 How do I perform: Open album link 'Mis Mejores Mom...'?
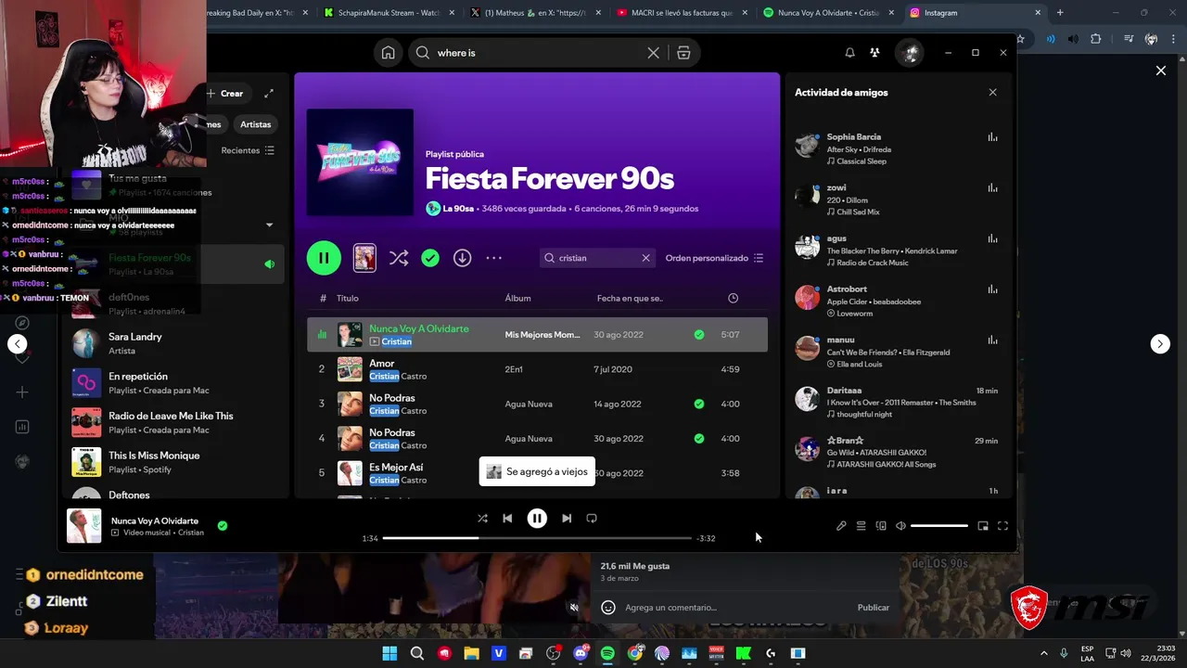pyautogui.click(x=542, y=335)
